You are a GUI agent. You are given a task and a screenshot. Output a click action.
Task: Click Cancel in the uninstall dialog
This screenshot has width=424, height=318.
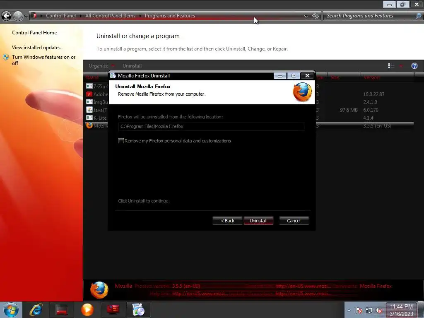click(294, 221)
